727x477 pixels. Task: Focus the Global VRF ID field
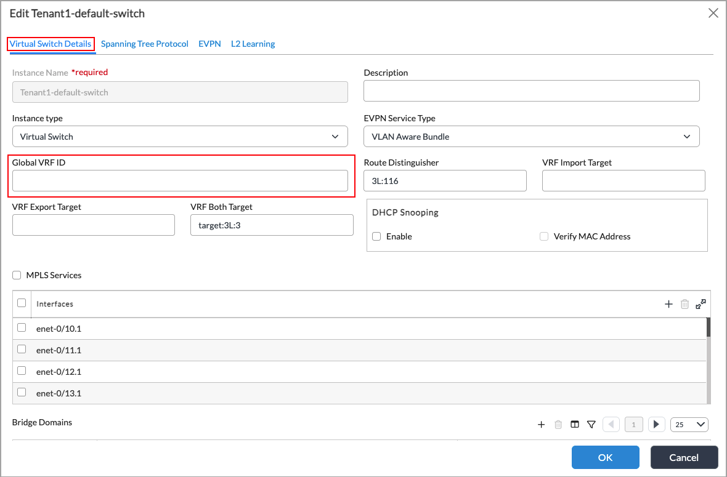coord(180,181)
